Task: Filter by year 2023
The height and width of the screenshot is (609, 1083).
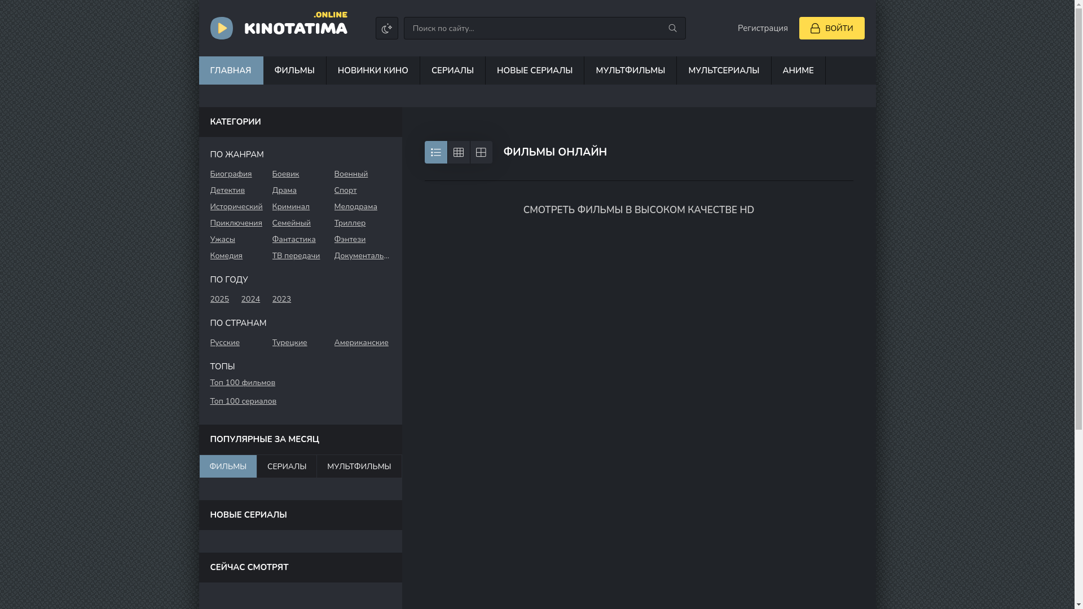Action: (x=281, y=299)
